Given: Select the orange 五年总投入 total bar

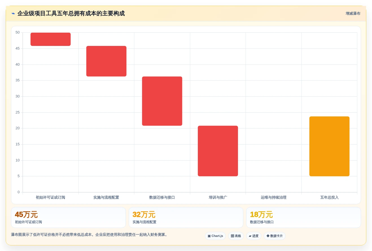Looking at the screenshot, I should coord(329,146).
